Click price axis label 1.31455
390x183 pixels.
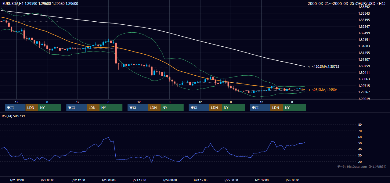tap(364, 53)
